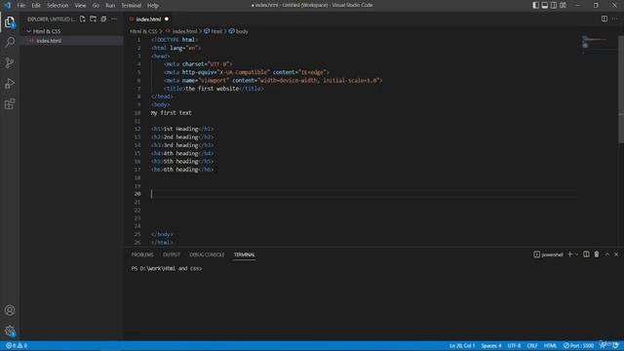Click the Html & CSS breadcrumb

pos(143,31)
